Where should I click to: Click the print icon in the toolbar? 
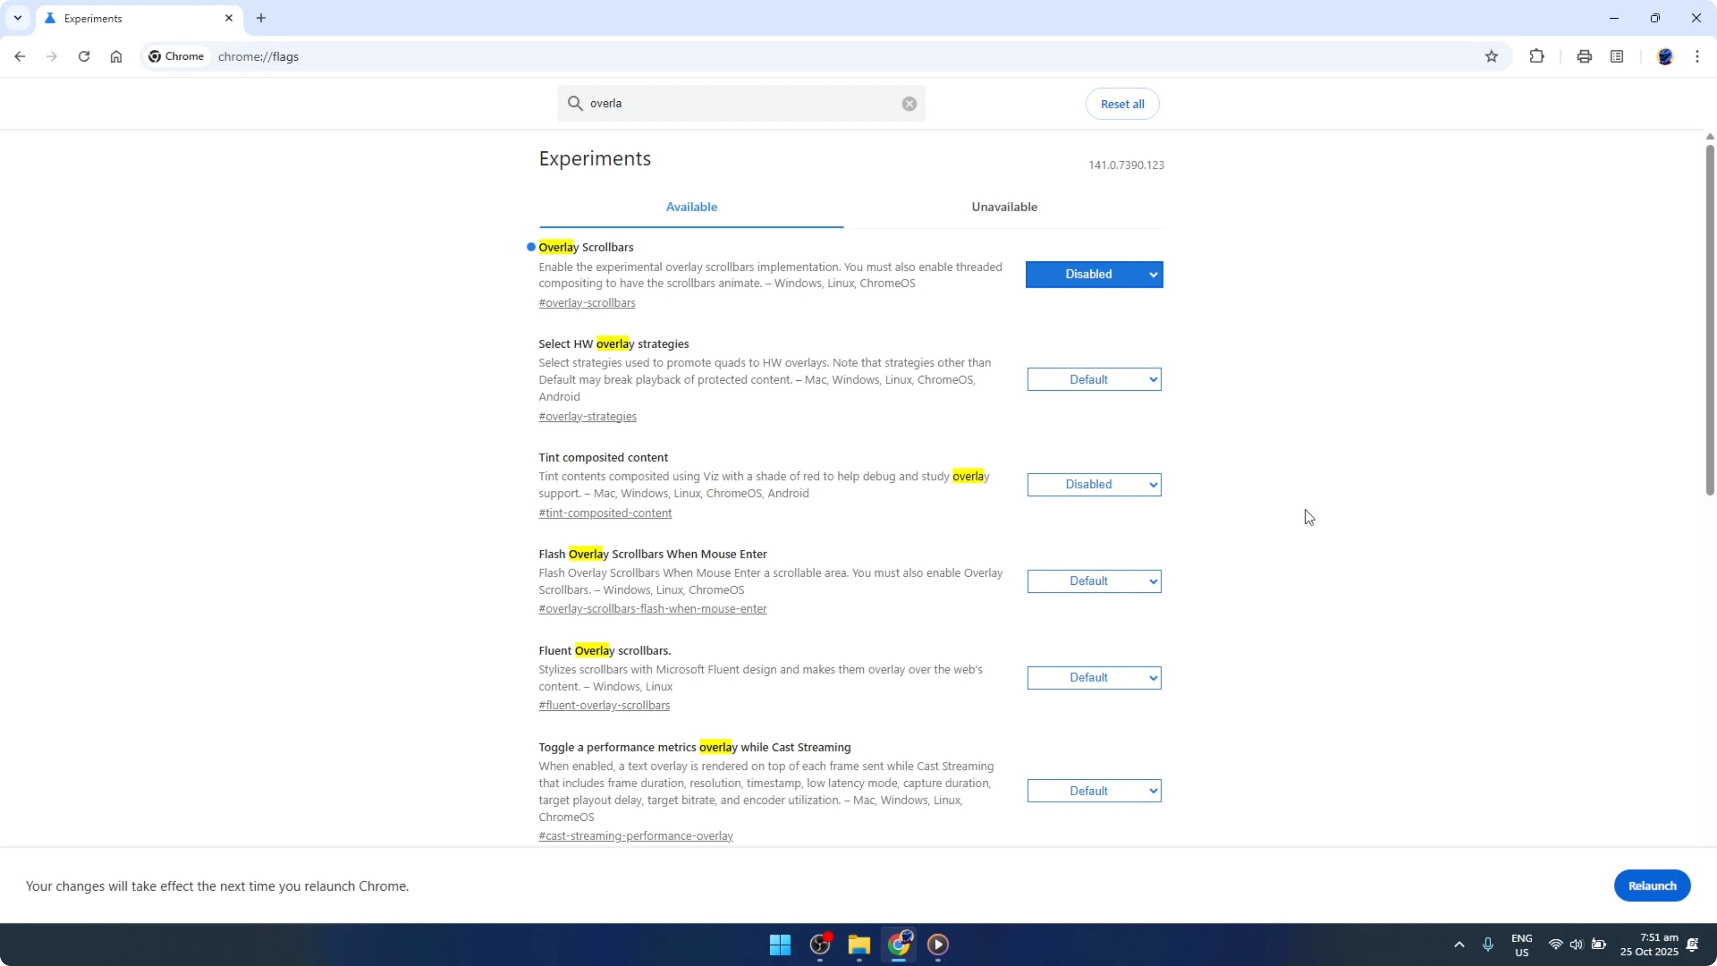tap(1584, 56)
